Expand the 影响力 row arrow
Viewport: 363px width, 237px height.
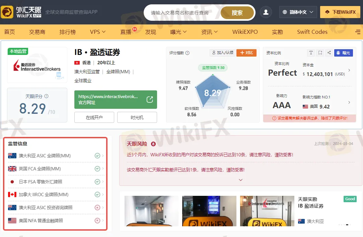click(x=349, y=102)
